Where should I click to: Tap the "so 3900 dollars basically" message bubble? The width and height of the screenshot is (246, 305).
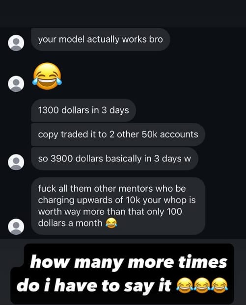(x=114, y=159)
